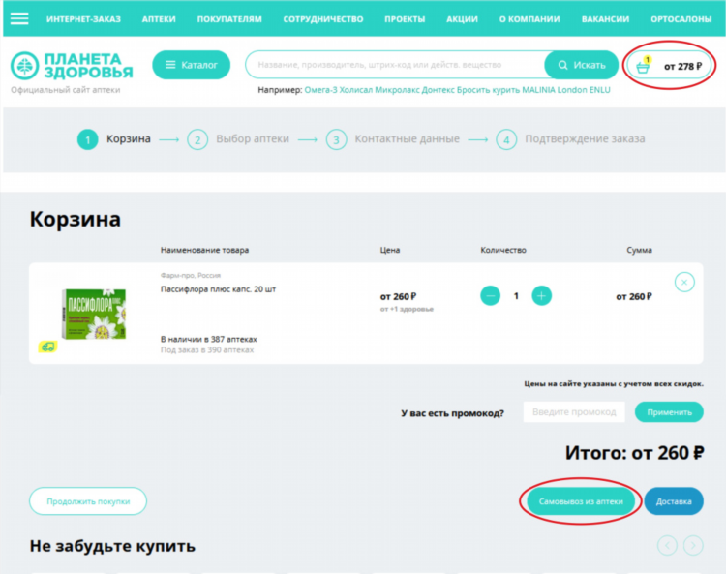Increase quantity with plus button
The width and height of the screenshot is (726, 574).
click(x=542, y=296)
